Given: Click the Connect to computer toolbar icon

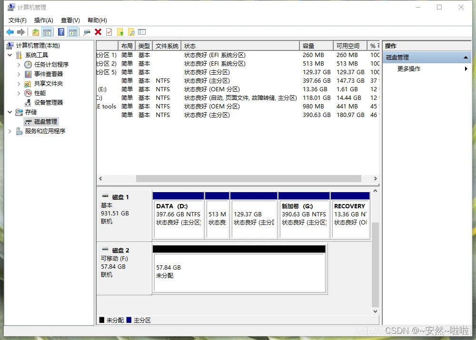Looking at the screenshot, I should (87, 32).
